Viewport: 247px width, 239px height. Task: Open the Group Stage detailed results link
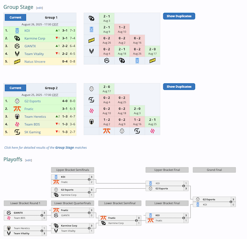[45, 148]
